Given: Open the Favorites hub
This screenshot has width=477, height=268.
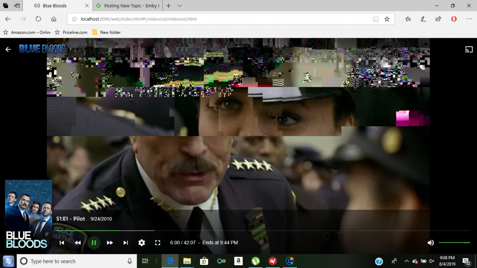Looking at the screenshot, I should pos(408,19).
